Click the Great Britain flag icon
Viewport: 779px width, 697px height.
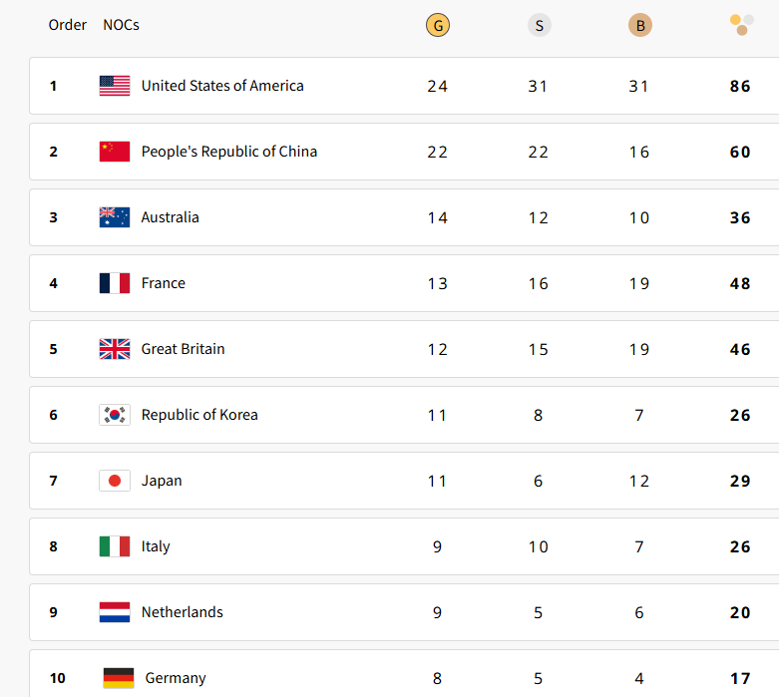[115, 349]
